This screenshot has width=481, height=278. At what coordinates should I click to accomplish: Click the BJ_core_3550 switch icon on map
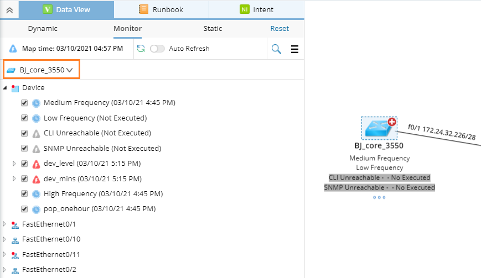[x=379, y=129]
